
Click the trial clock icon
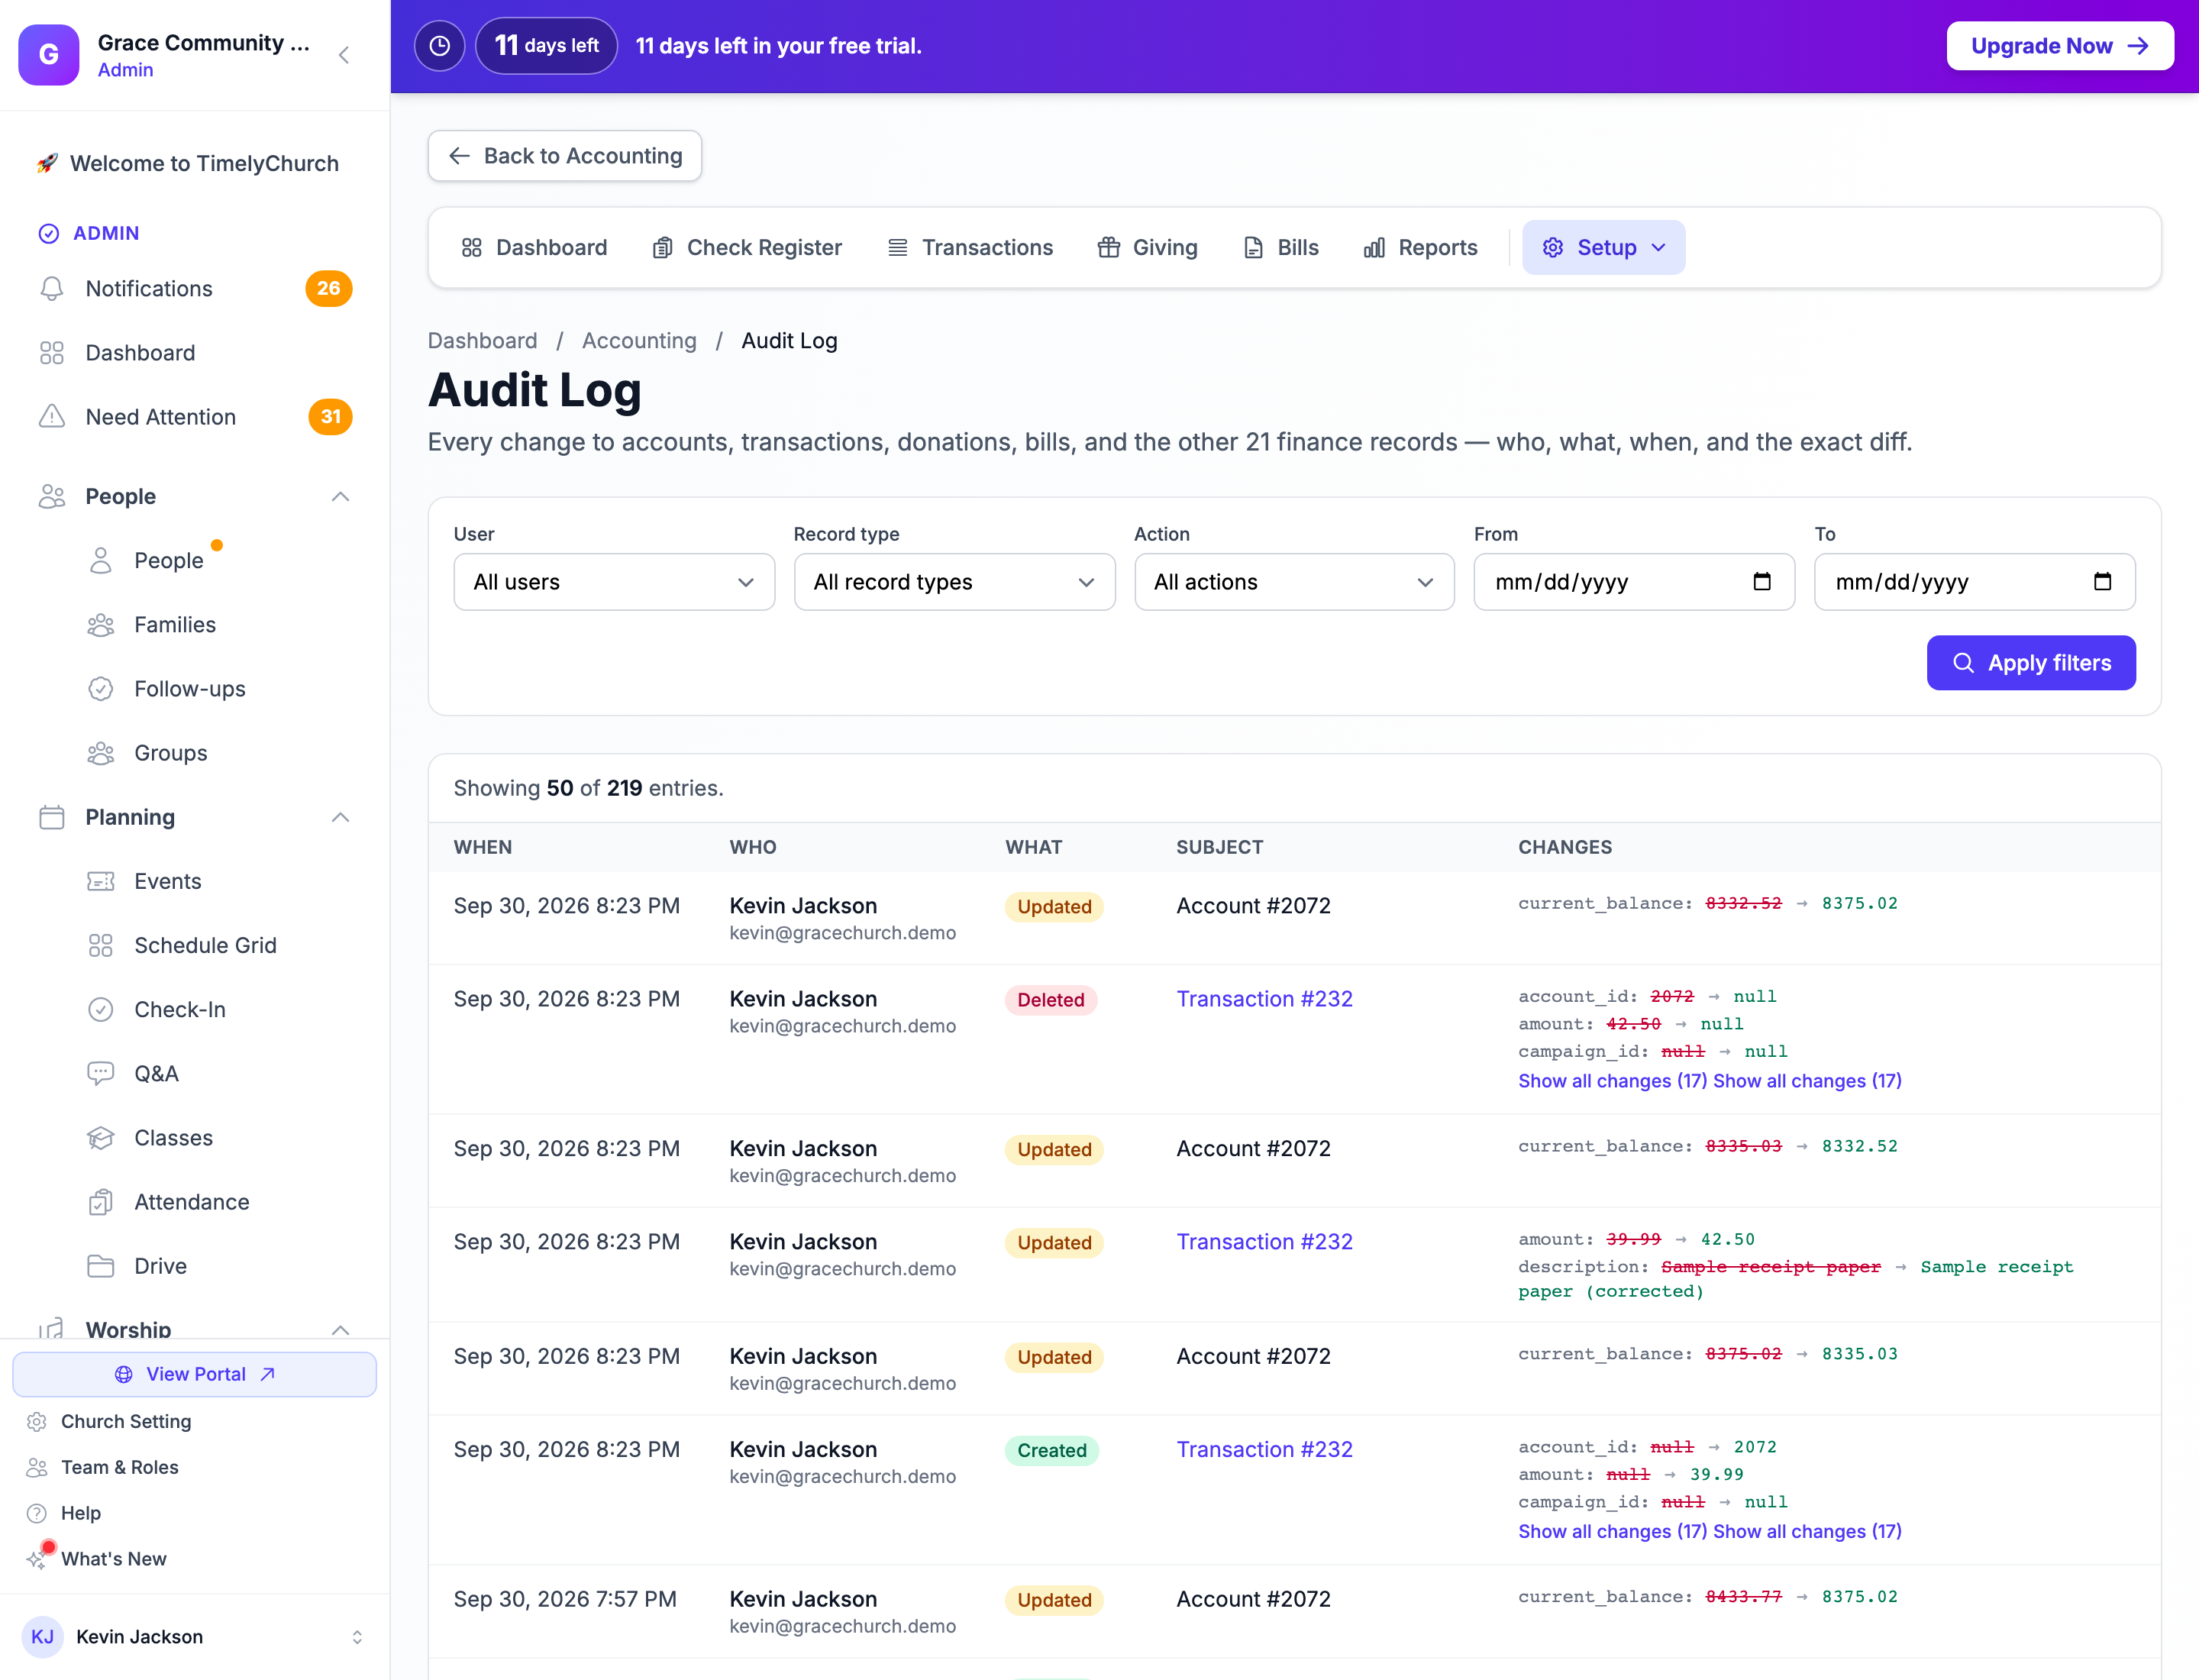click(x=439, y=46)
